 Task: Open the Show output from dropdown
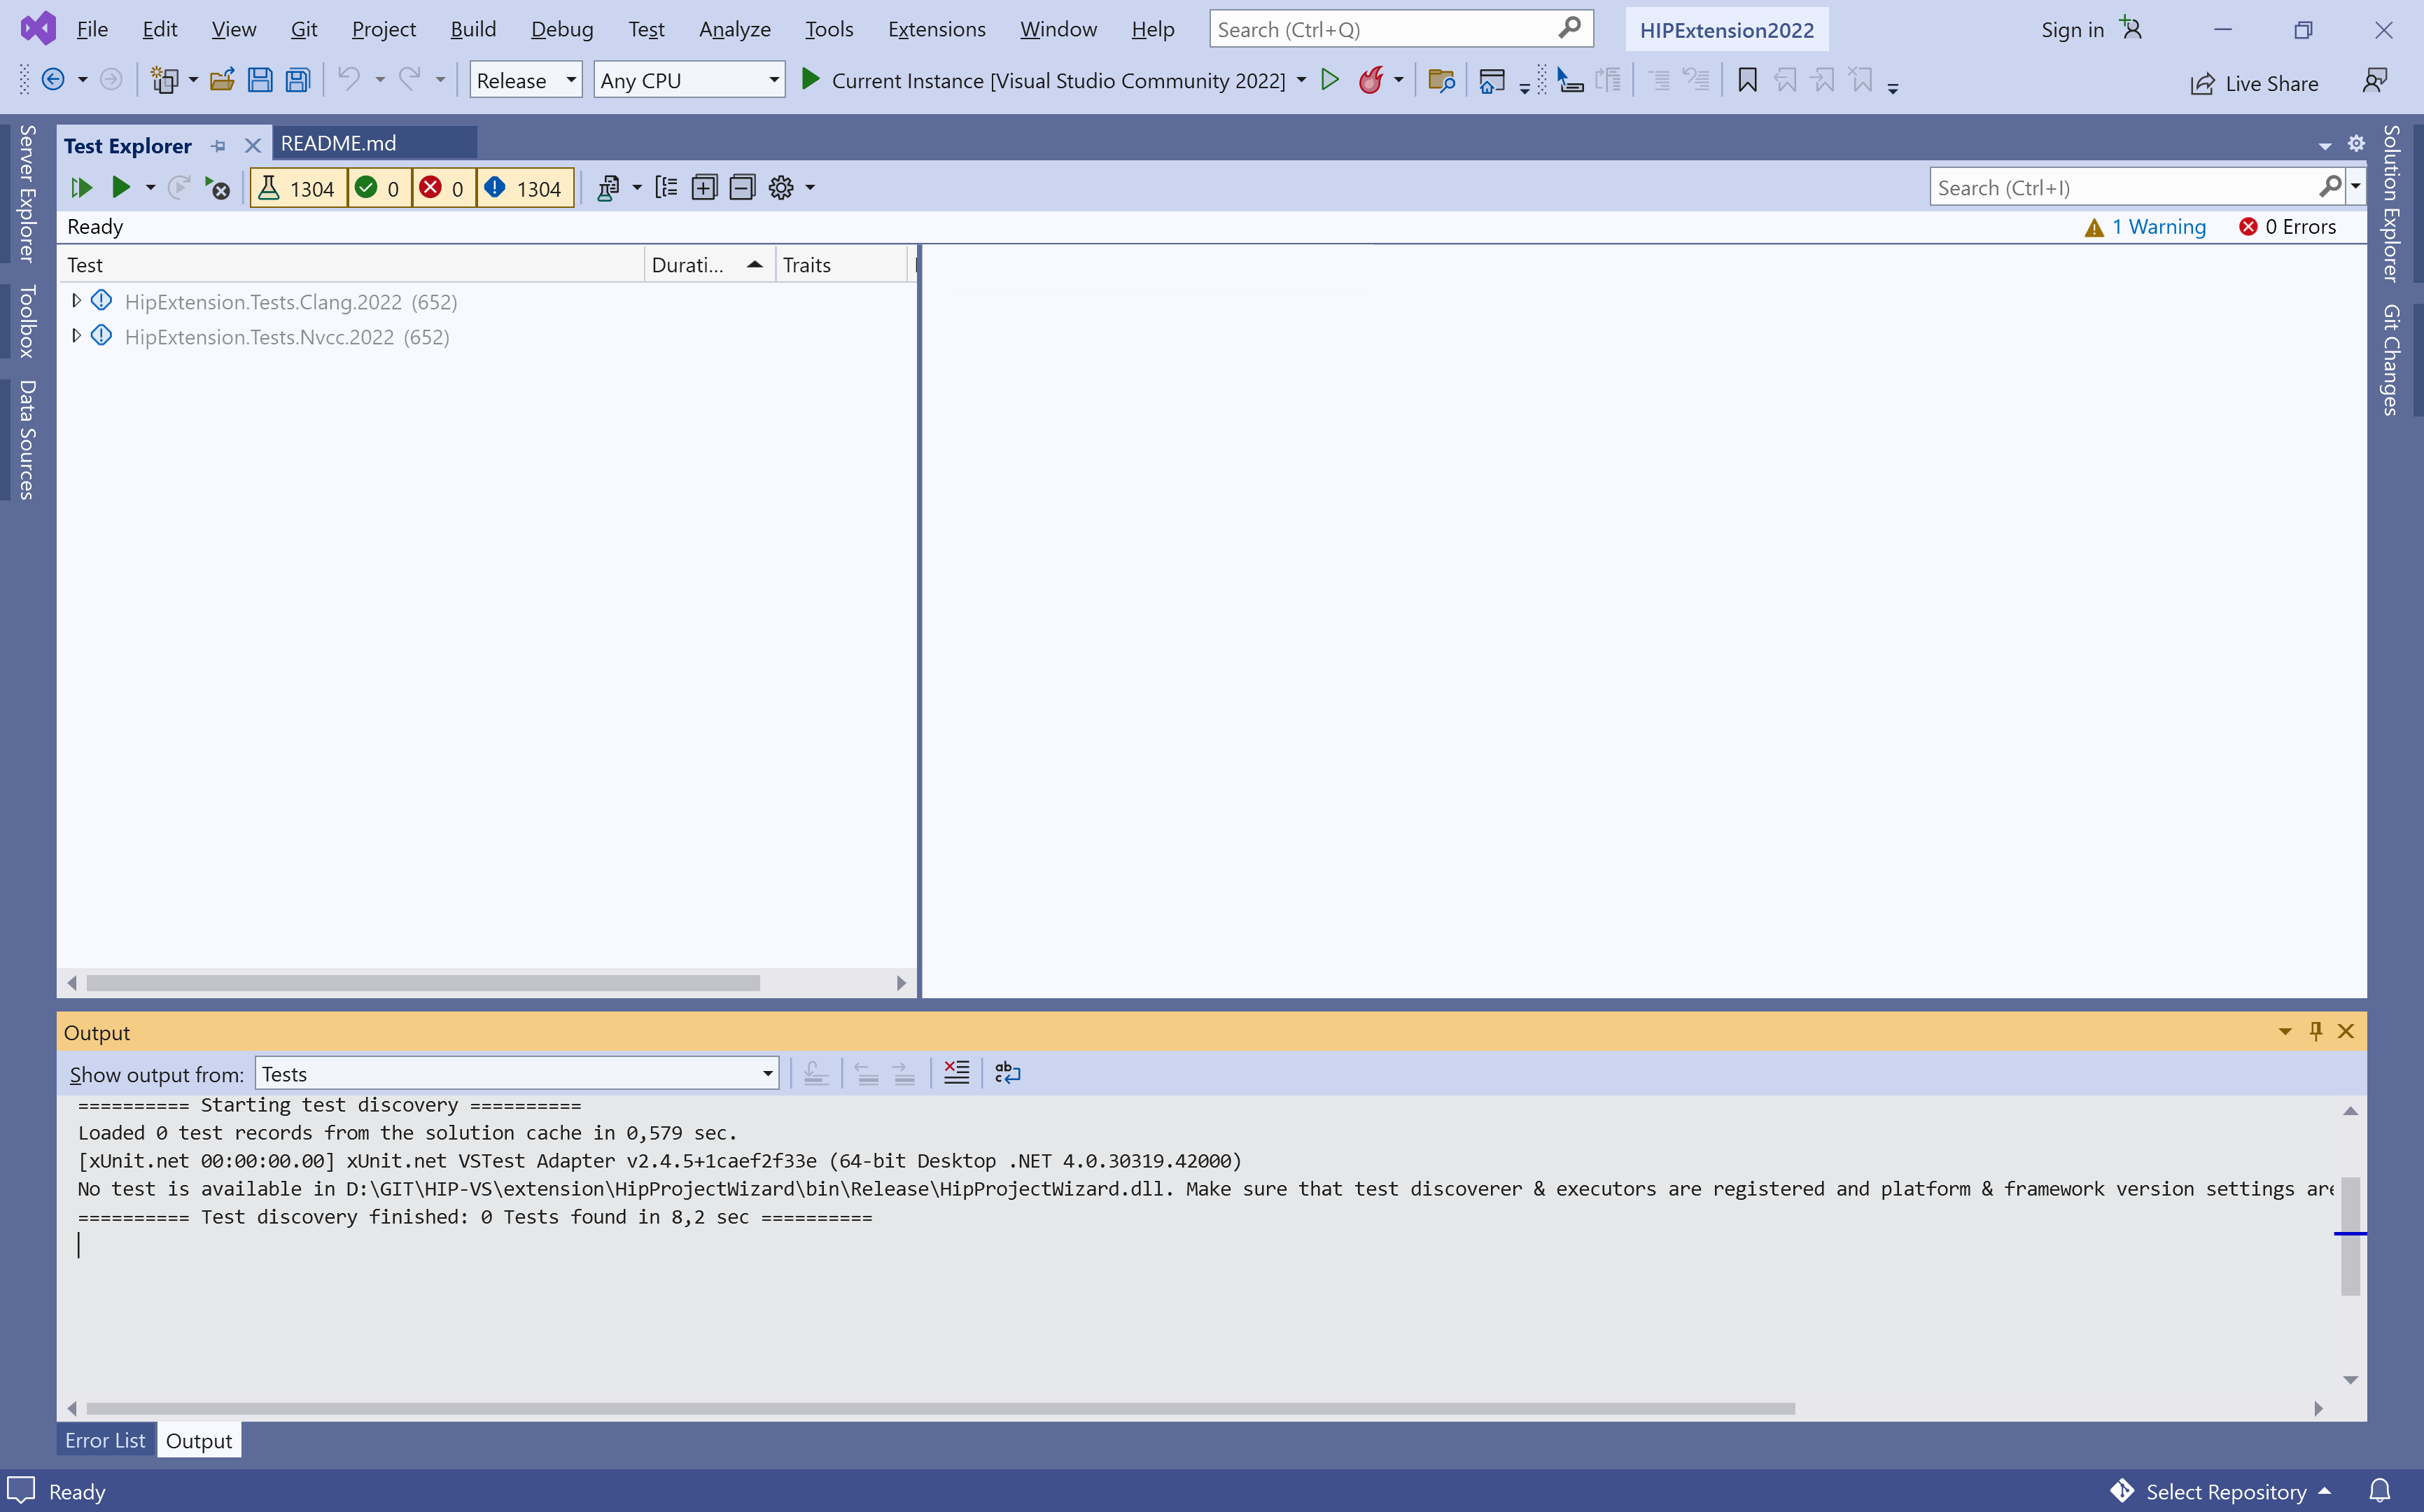pyautogui.click(x=517, y=1074)
